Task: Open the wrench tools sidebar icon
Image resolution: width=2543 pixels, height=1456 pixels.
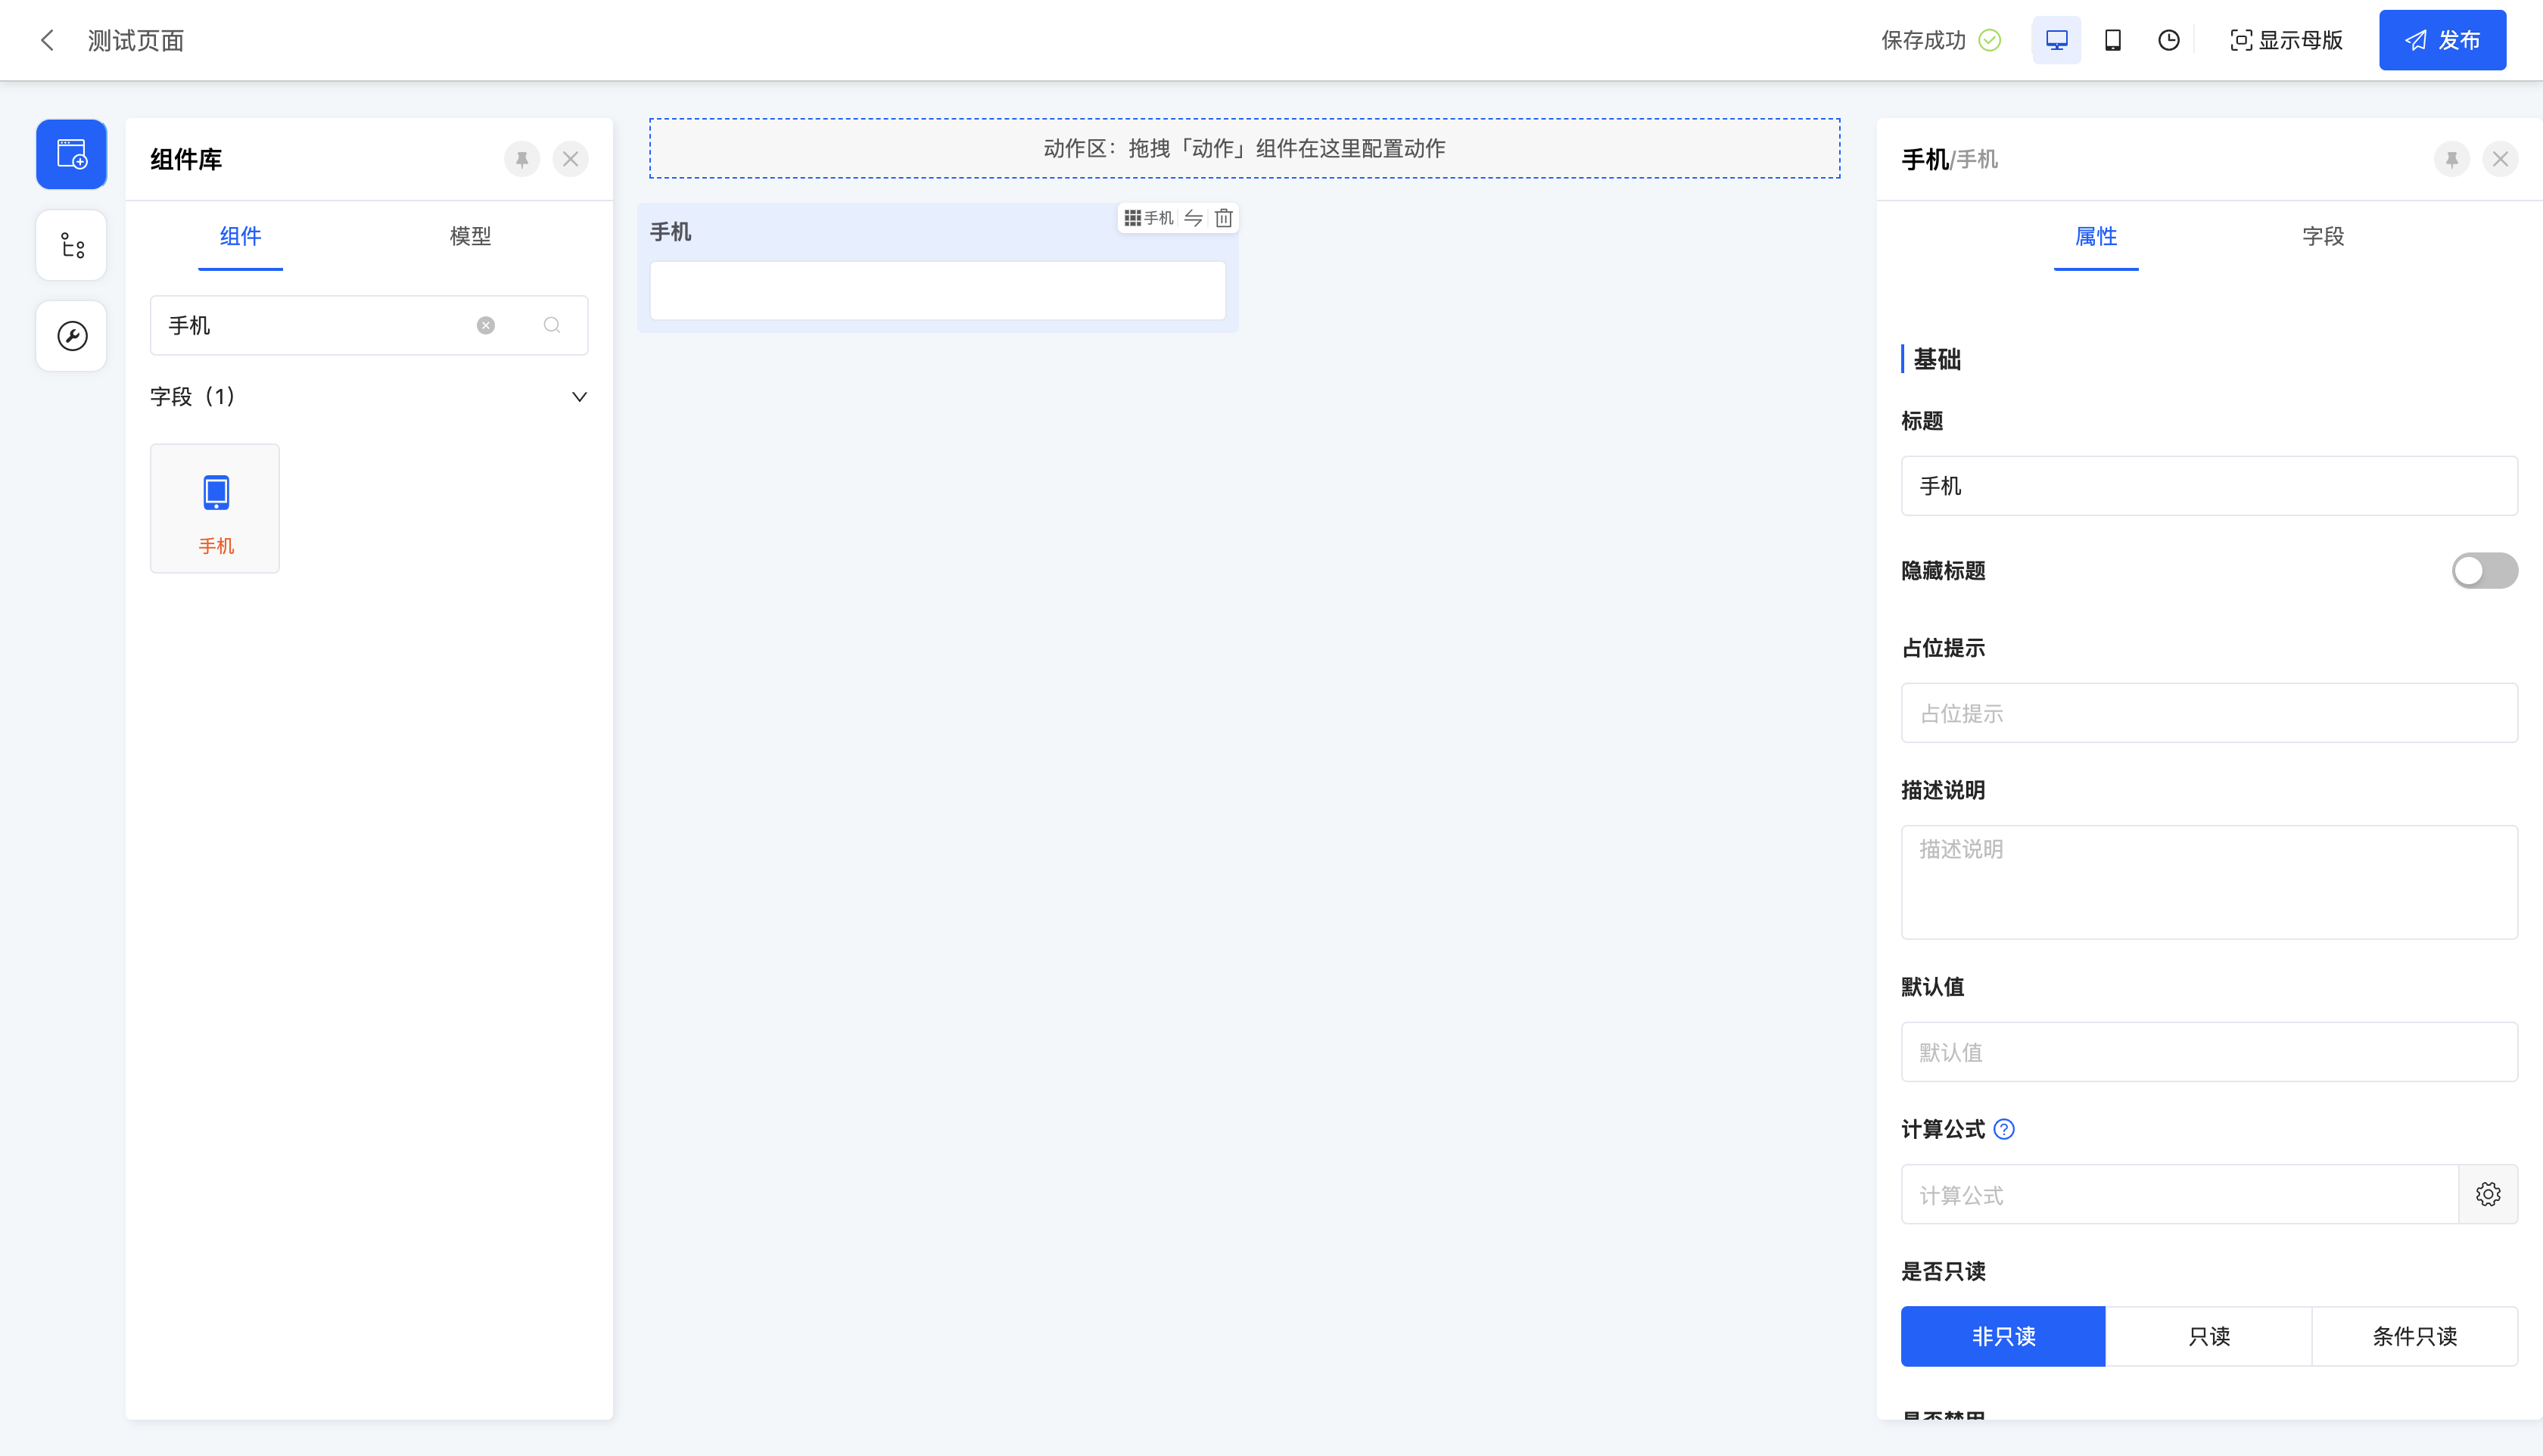Action: click(71, 336)
